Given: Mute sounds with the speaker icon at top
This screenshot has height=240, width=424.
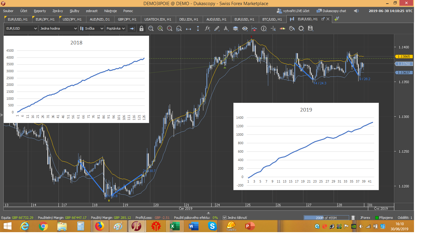Looking at the screenshot, I should [x=356, y=11].
